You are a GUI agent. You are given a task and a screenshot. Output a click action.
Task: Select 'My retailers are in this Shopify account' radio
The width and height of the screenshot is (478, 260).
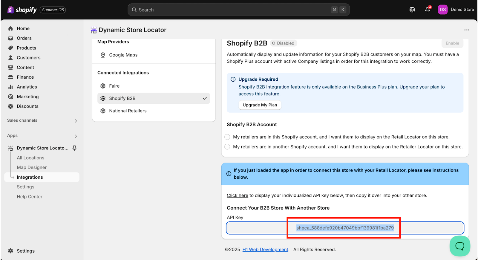pyautogui.click(x=227, y=137)
